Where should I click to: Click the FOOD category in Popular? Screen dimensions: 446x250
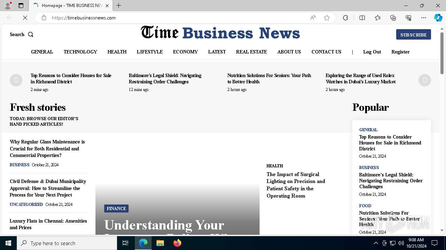(365, 206)
